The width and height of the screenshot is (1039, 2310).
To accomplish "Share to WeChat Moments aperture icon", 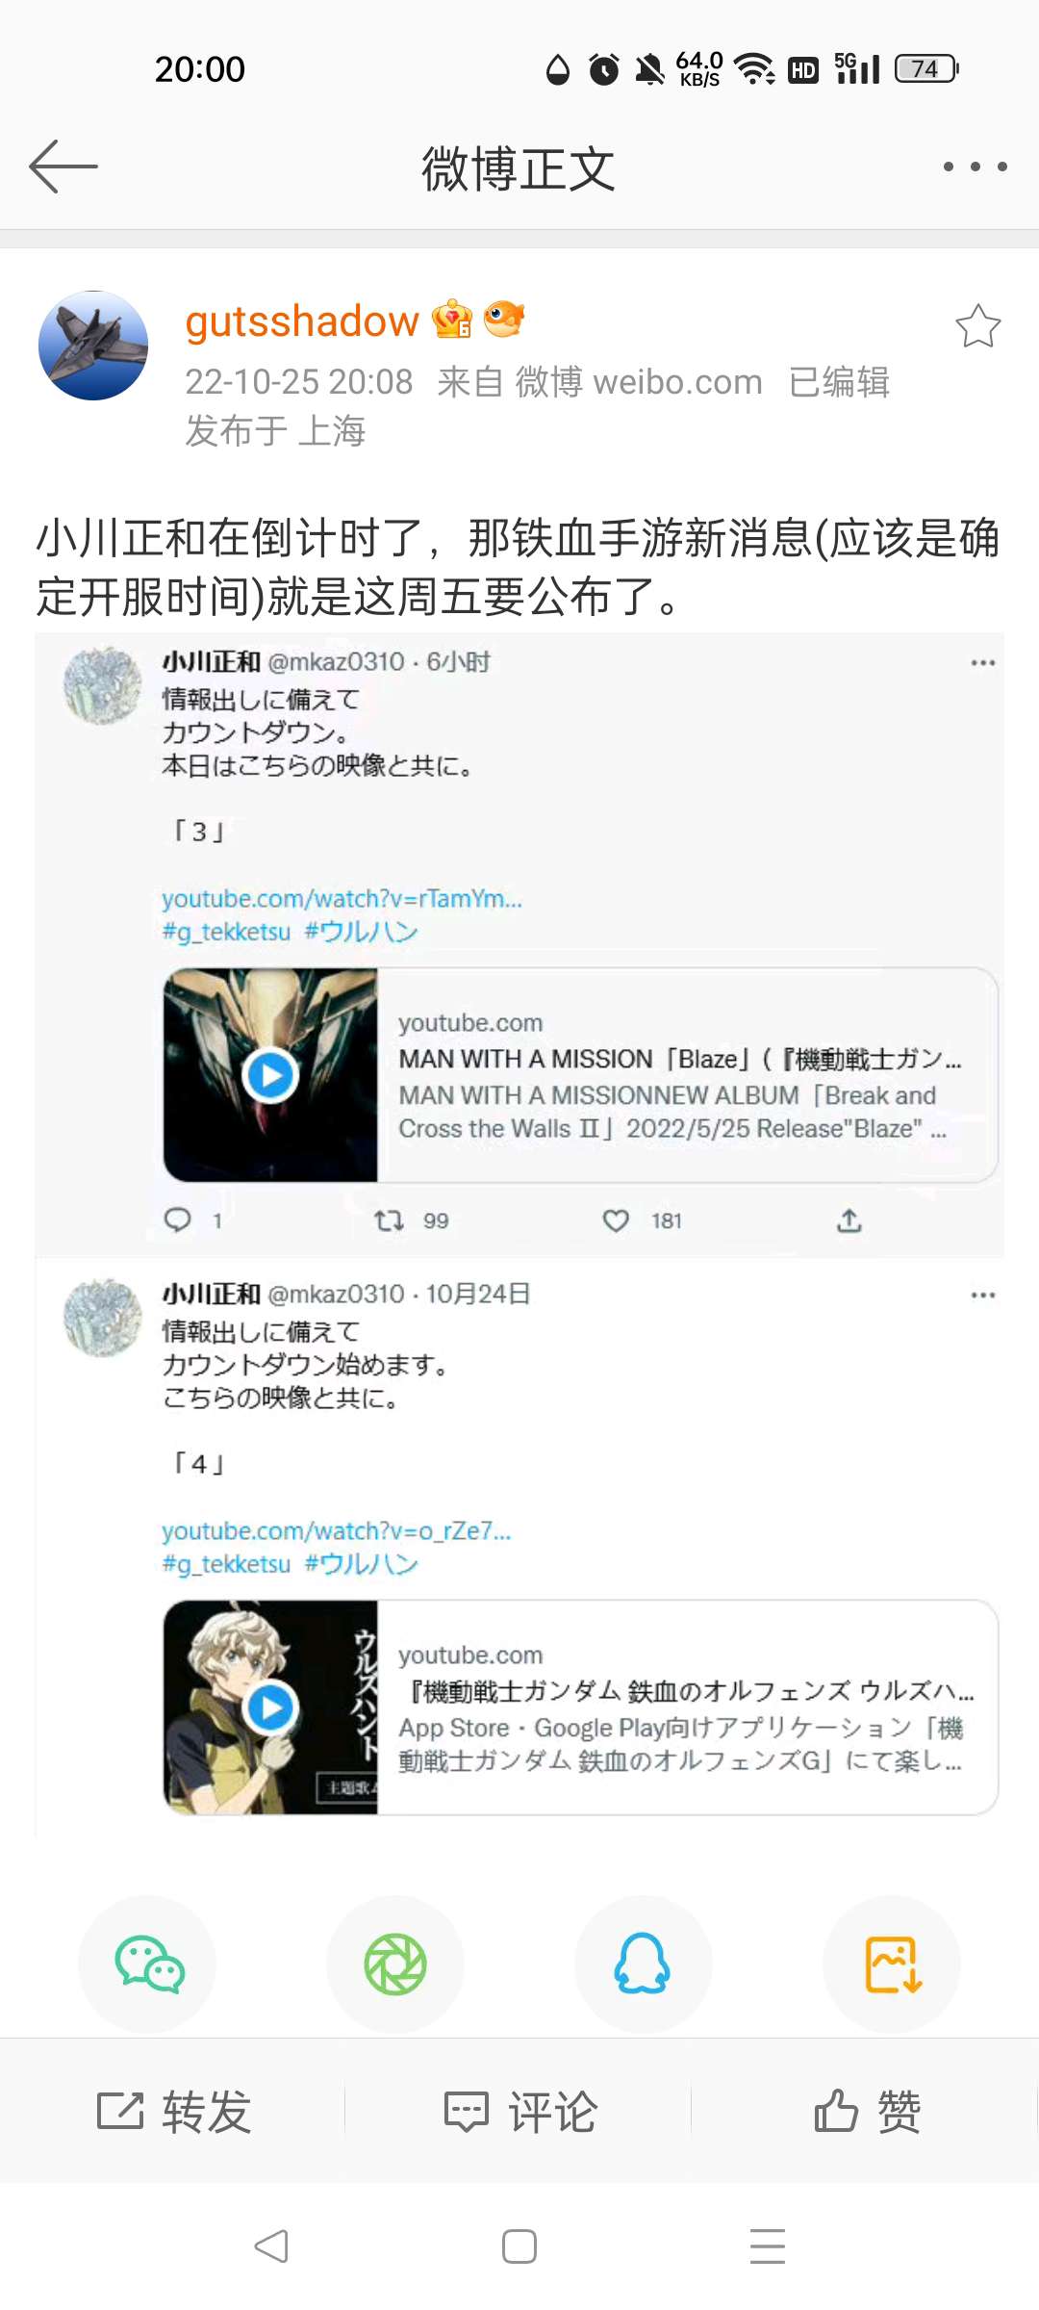I will (395, 1963).
